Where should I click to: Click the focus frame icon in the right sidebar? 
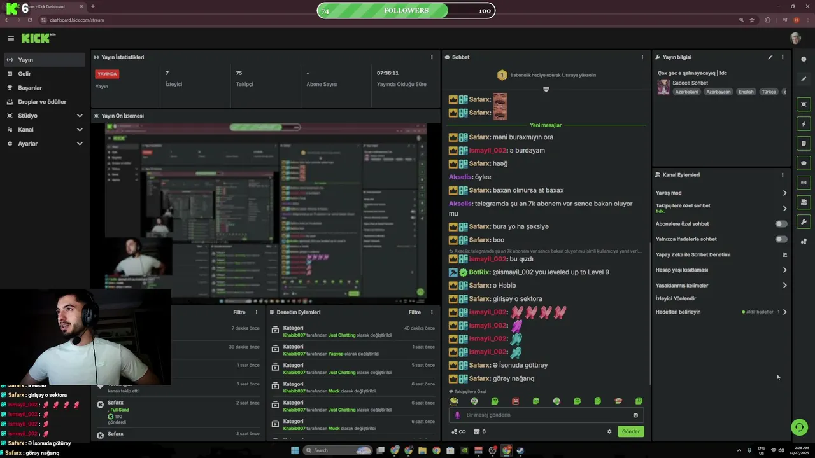(804, 104)
